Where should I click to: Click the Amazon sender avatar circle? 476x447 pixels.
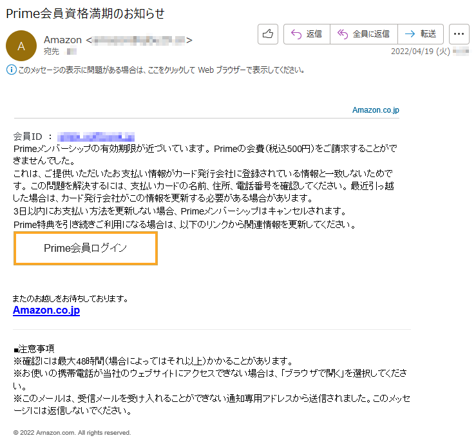click(x=21, y=46)
